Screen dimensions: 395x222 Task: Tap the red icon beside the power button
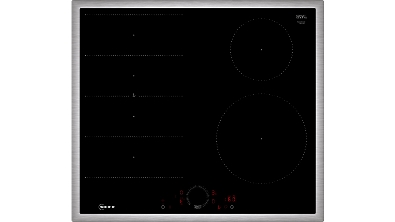click(x=169, y=207)
